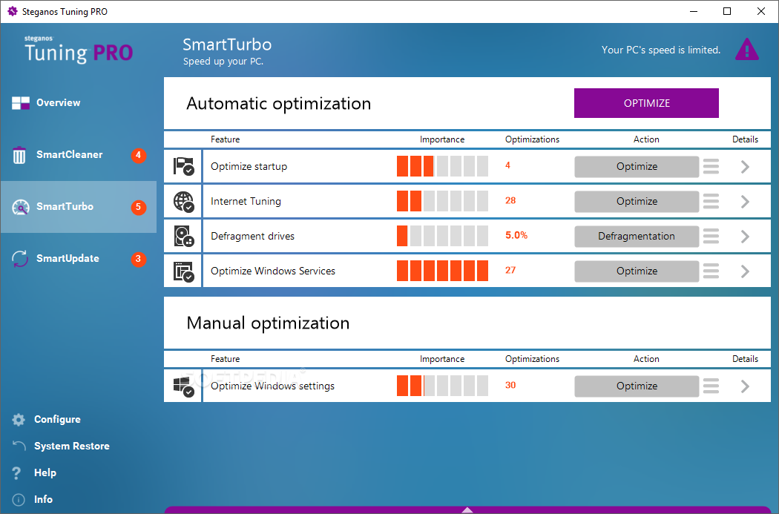Click the SmartUpdate badge showing 3

pyautogui.click(x=139, y=259)
